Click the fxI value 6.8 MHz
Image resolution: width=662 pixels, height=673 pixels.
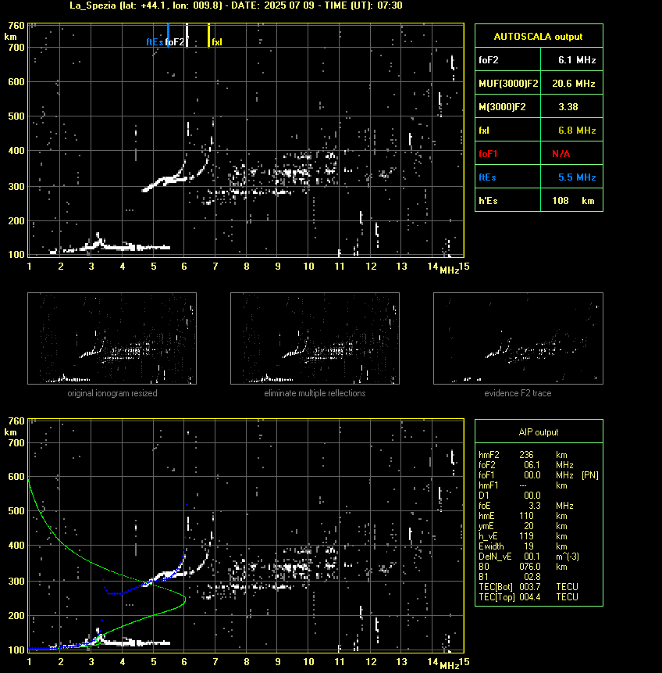tap(577, 131)
